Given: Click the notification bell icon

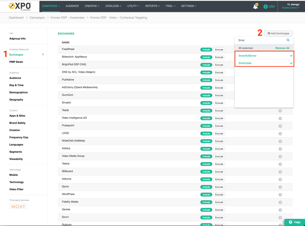Looking at the screenshot, I should click(x=255, y=6).
